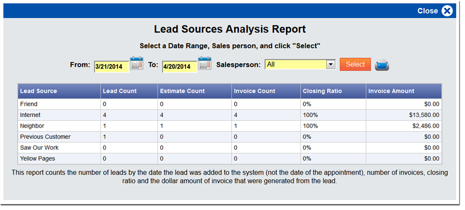
Task: Open the From date calendar picker
Action: coord(137,63)
